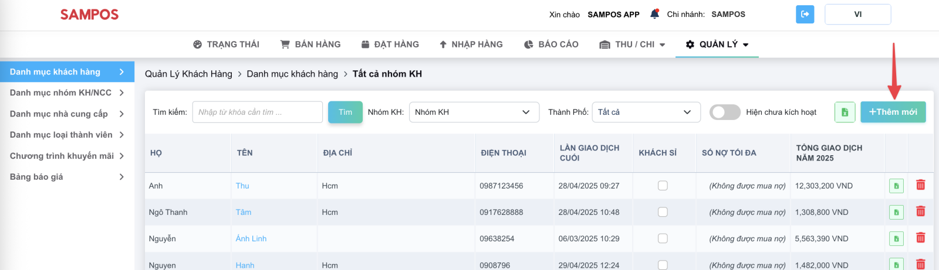Viewport: 939px width, 270px height.
Task: Click the blue logout icon button
Action: 805,14
